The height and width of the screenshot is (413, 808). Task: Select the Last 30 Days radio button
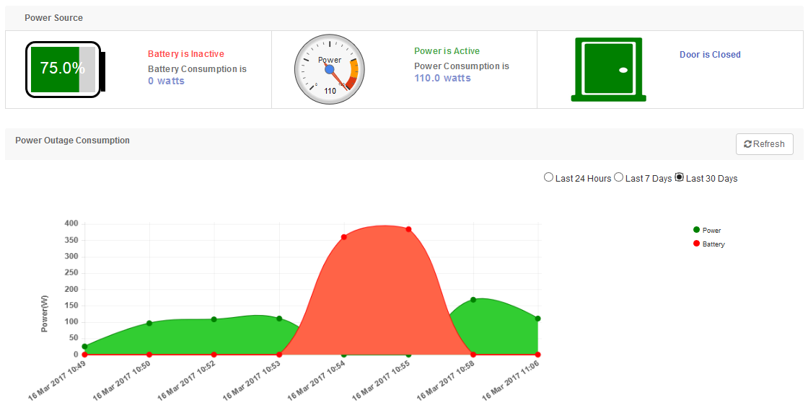(x=679, y=177)
